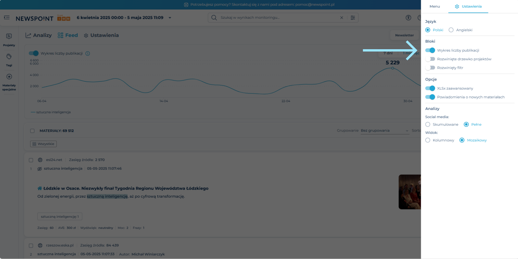Open the article photo thumbnail

[410, 192]
